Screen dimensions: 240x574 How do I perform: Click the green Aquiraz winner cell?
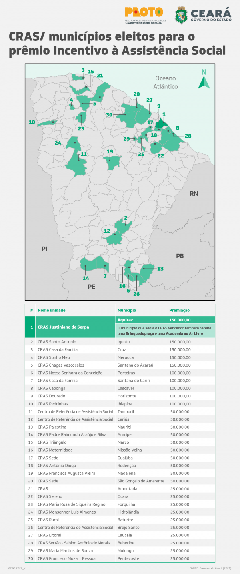[x=141, y=320]
